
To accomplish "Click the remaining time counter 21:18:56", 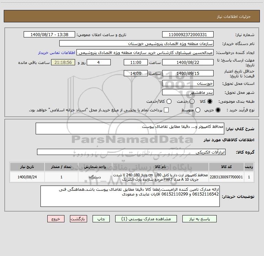I will [x=63, y=62].
